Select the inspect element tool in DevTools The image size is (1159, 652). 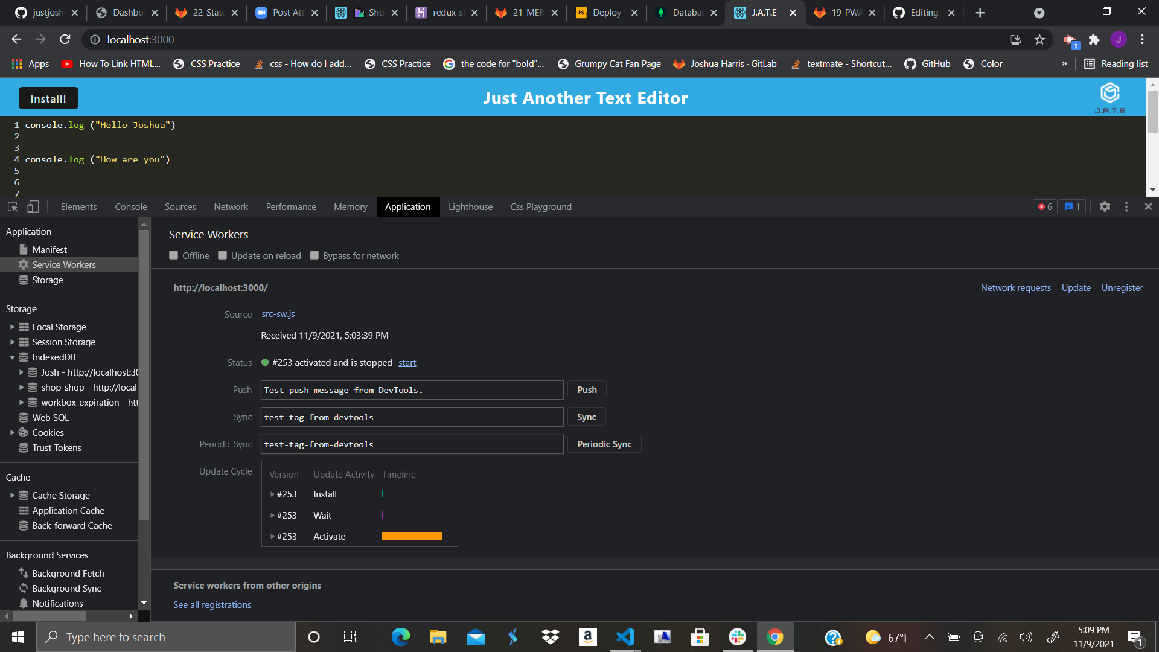(12, 206)
